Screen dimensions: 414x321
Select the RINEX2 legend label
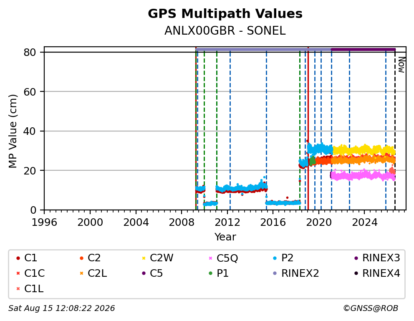[300, 273]
